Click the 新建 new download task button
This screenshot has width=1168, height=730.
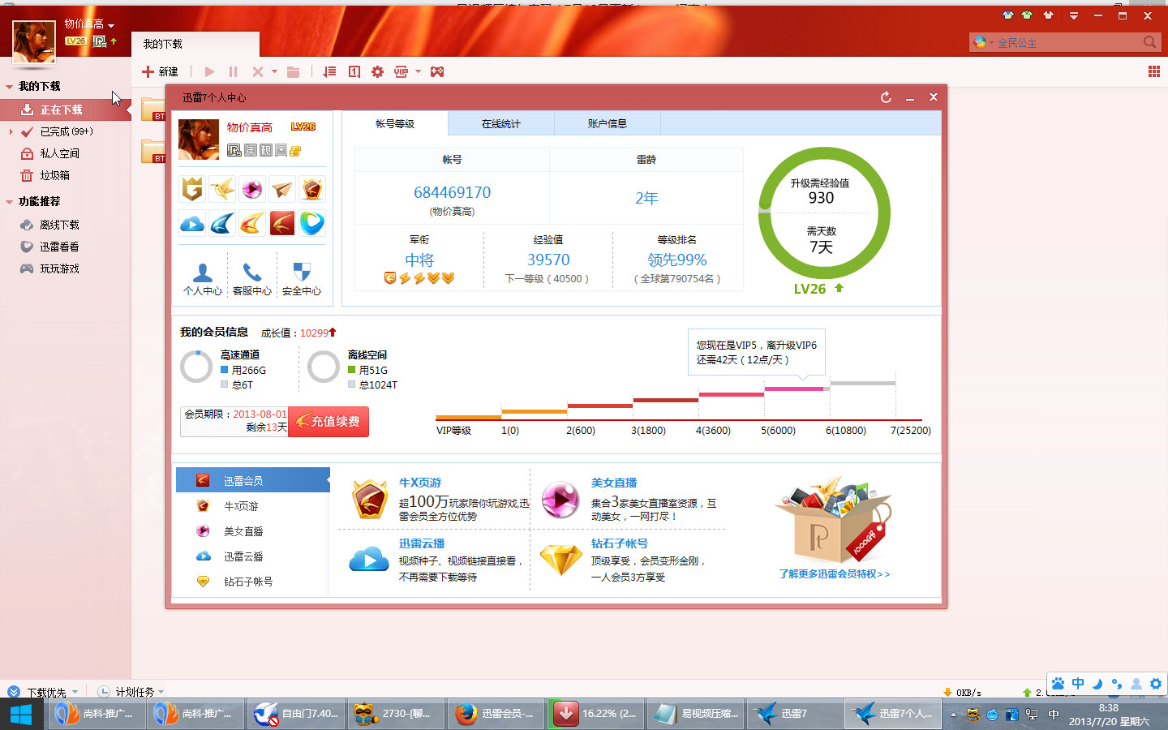160,71
